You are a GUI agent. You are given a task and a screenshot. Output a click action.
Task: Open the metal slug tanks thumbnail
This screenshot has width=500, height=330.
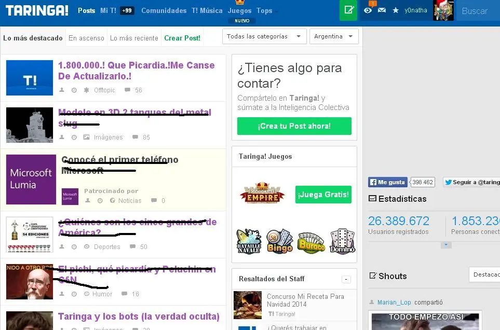(x=30, y=125)
